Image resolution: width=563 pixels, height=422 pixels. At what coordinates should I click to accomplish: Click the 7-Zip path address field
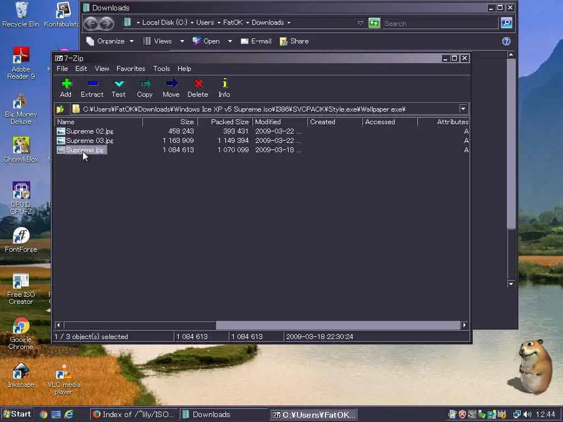(x=265, y=109)
